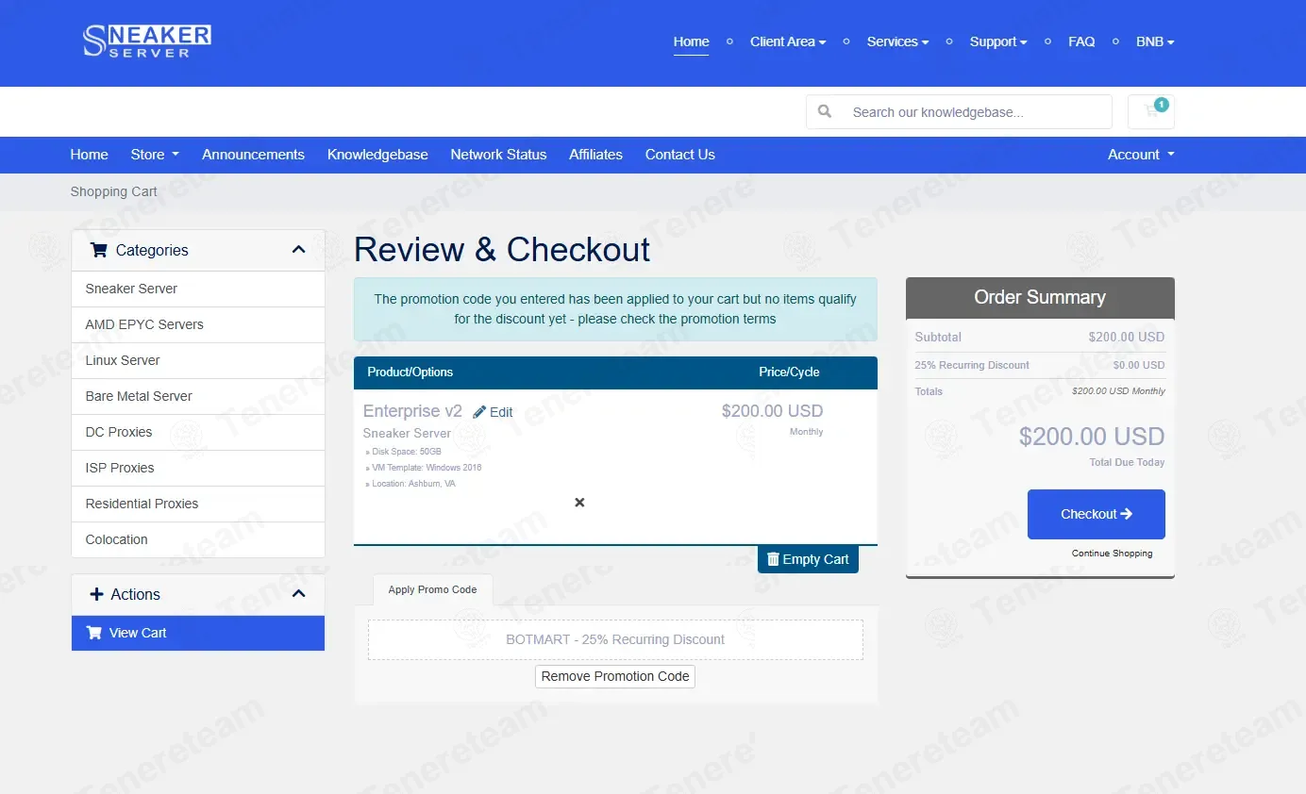Open the FAQ page
1306x794 pixels.
click(1081, 41)
